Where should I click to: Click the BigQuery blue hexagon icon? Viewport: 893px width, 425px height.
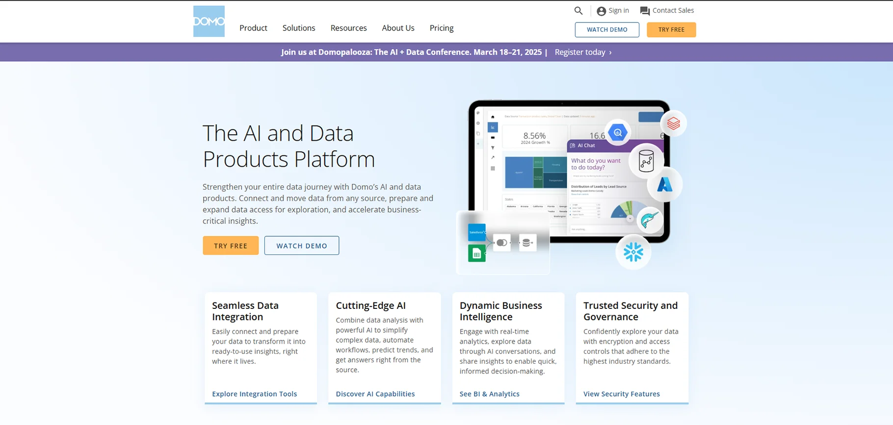point(618,132)
